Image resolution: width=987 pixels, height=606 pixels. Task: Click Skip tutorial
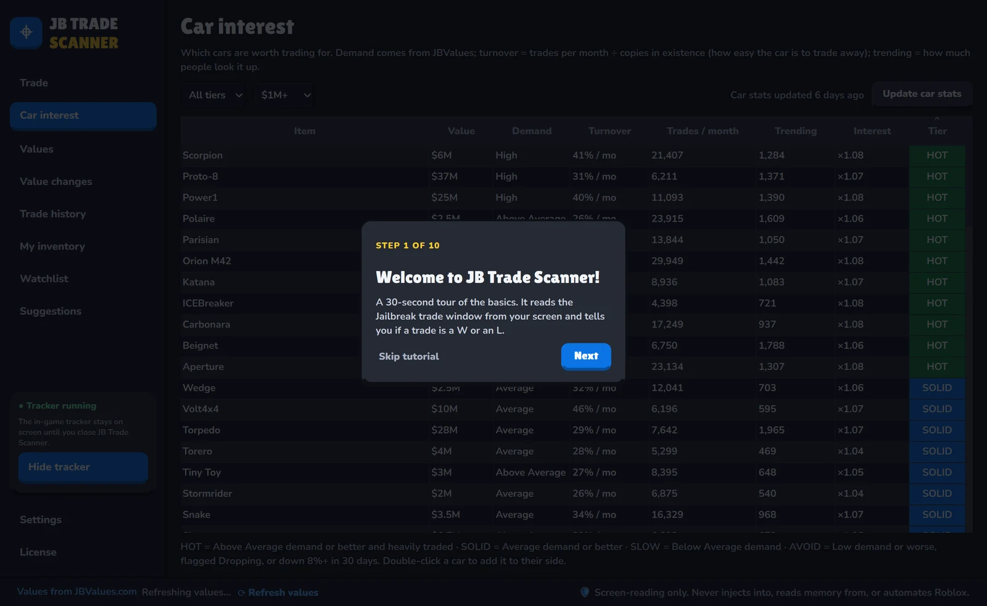(x=409, y=356)
